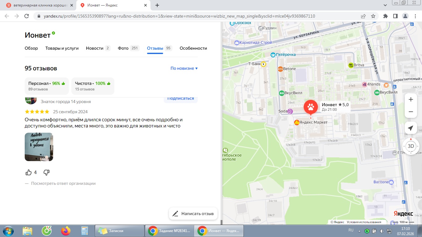The height and width of the screenshot is (237, 422).
Task: Open the review photo thumbnail
Action: (x=39, y=147)
